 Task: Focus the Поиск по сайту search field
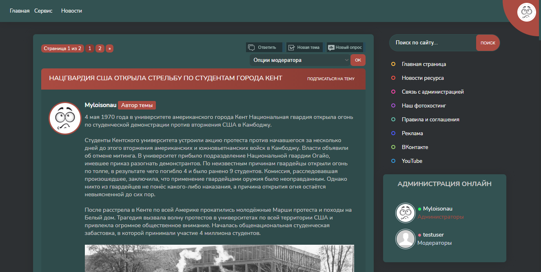tap(432, 43)
